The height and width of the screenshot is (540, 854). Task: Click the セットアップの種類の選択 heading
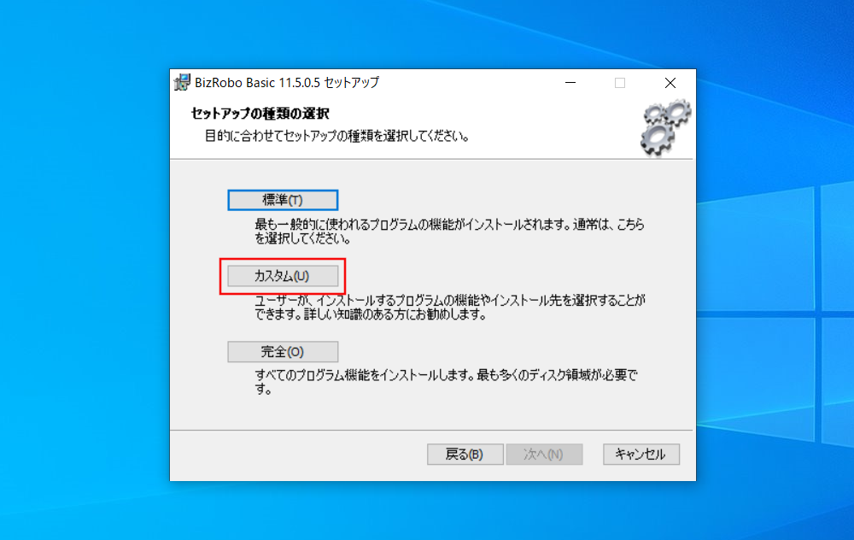point(260,114)
